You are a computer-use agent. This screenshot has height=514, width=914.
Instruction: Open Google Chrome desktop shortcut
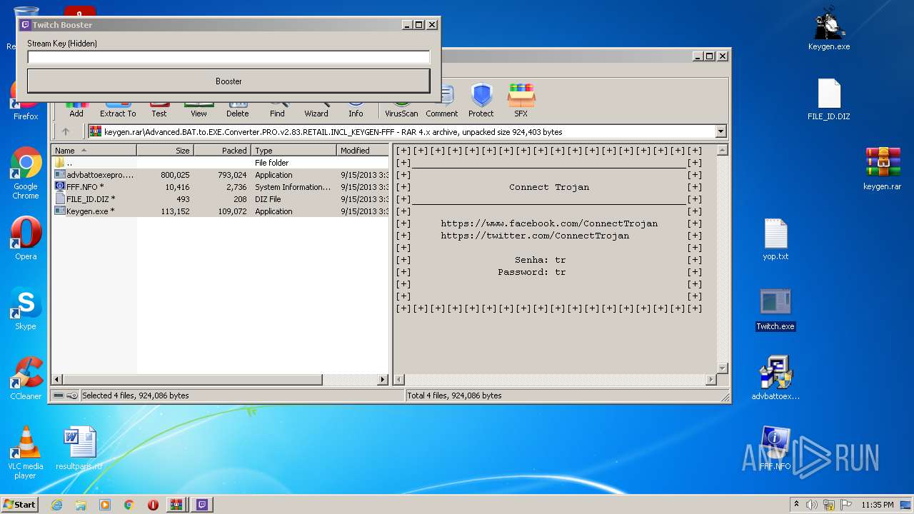[26, 173]
